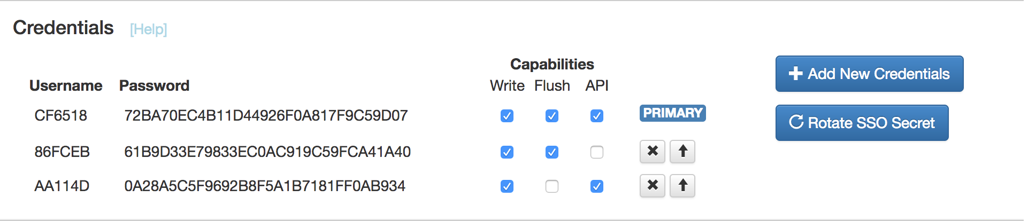
Task: Promote AA114D credentials using up arrow
Action: click(682, 186)
